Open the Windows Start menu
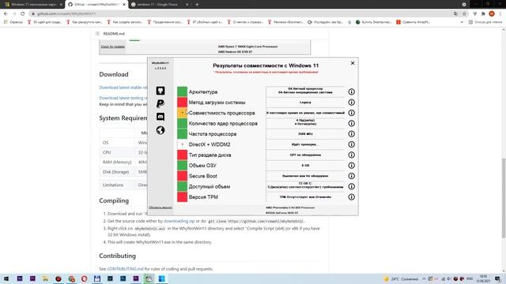This screenshot has width=506, height=284. click(x=6, y=278)
